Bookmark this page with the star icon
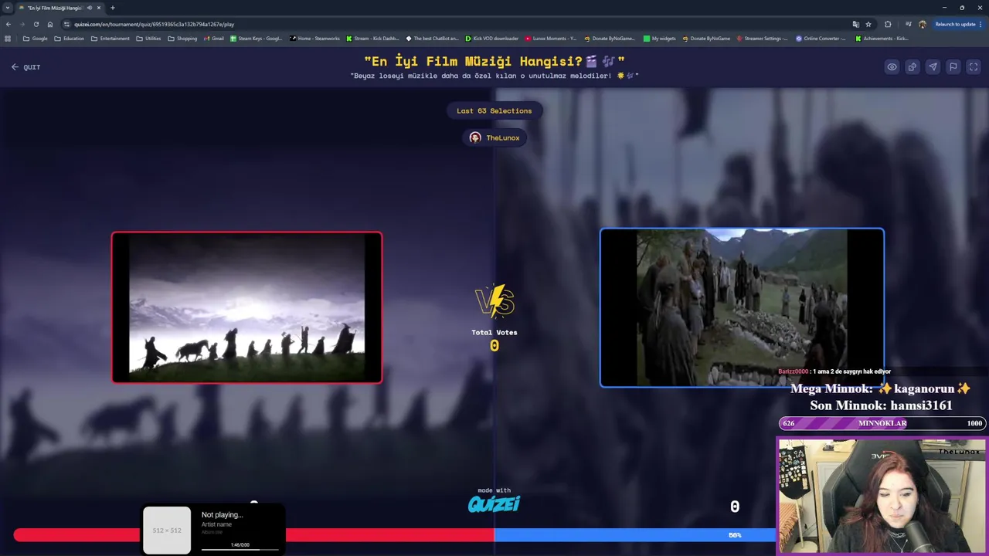The height and width of the screenshot is (556, 989). coord(868,24)
